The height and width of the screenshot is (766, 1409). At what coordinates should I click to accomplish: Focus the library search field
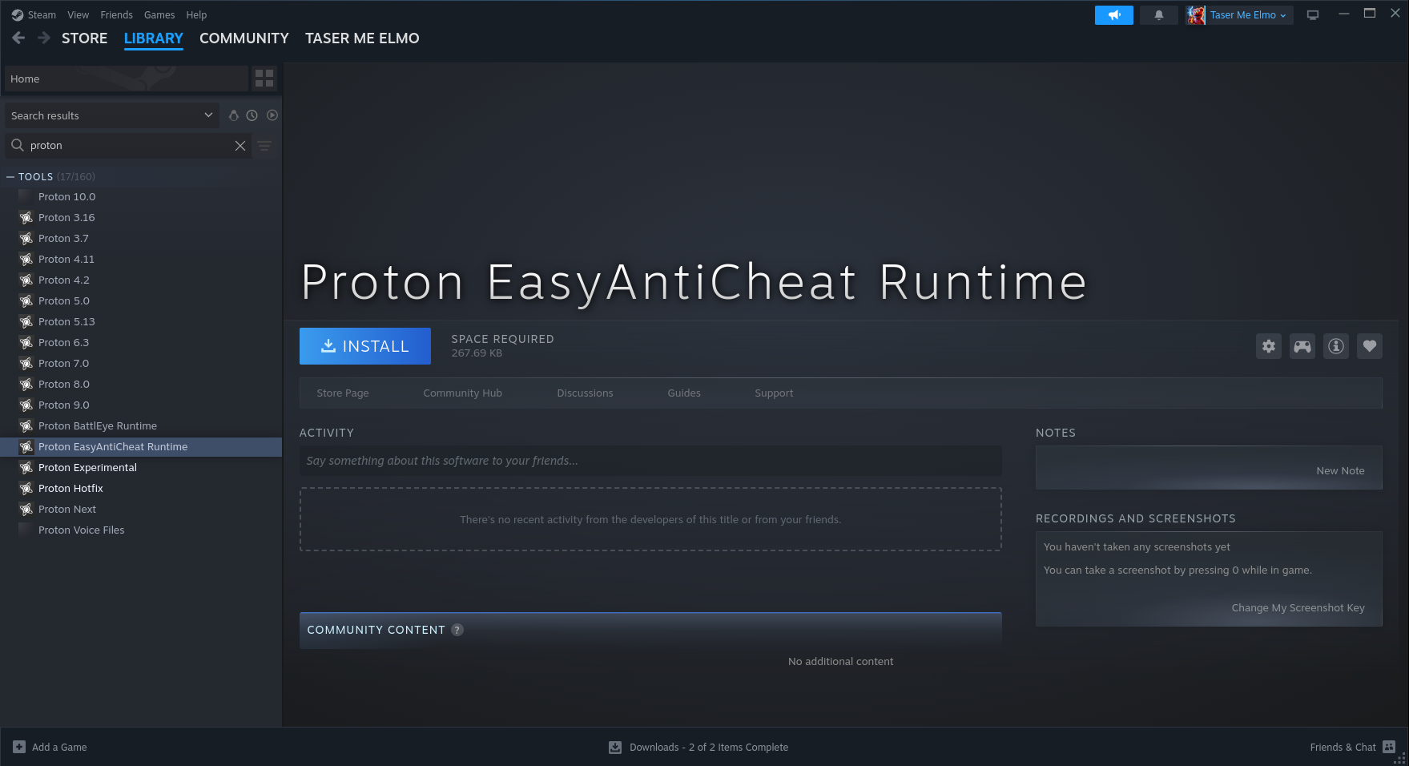tap(128, 146)
